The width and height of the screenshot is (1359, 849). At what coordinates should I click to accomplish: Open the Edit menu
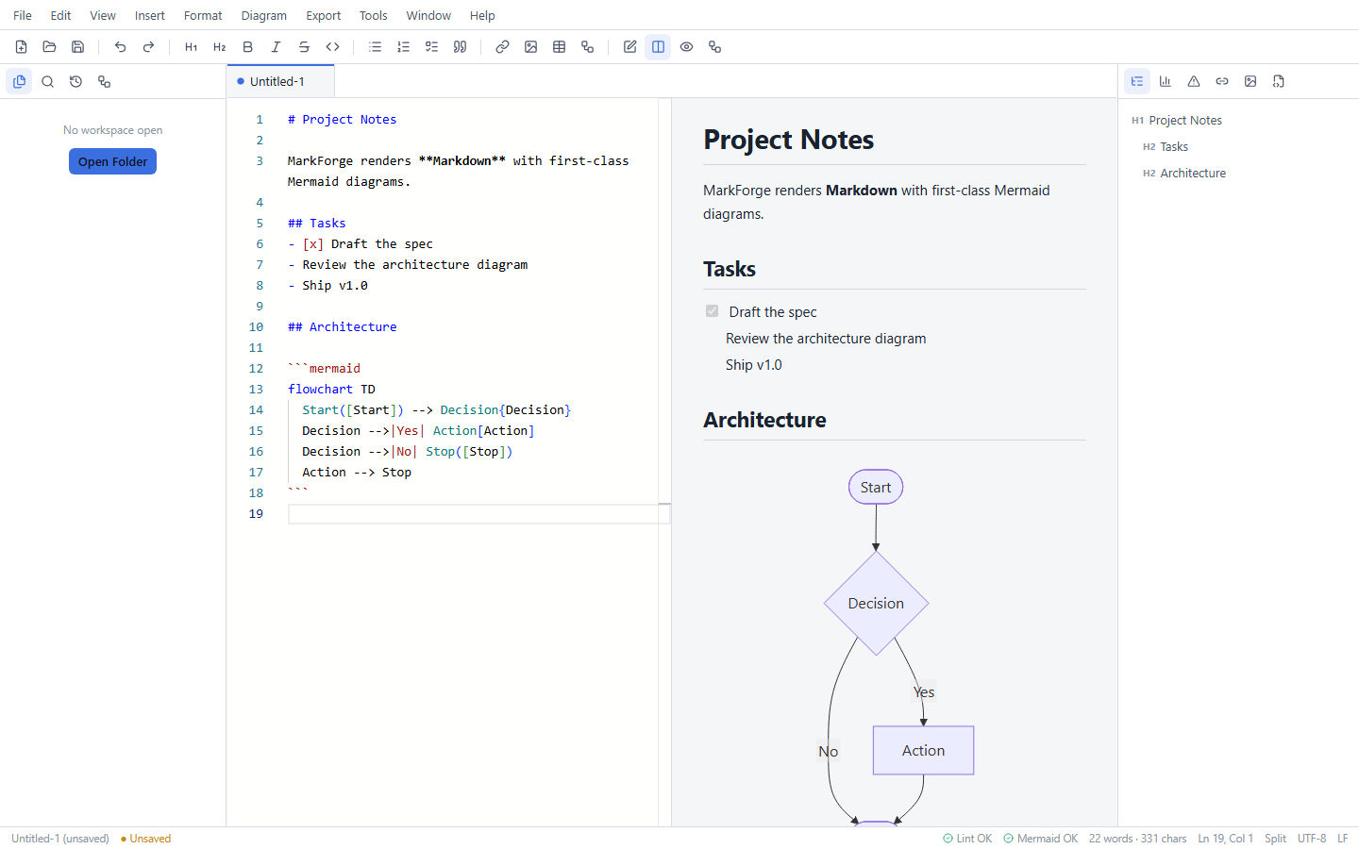pos(61,15)
